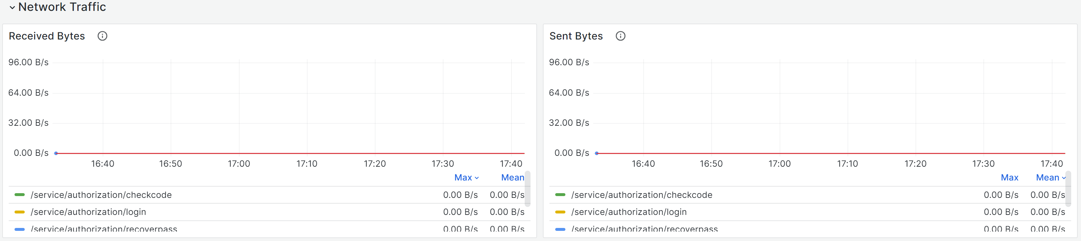
Task: Click green checkcode swatch in Received Bytes
Action: (19, 195)
